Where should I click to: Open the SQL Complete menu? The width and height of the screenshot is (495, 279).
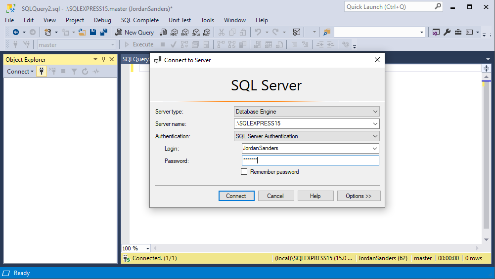coord(140,20)
